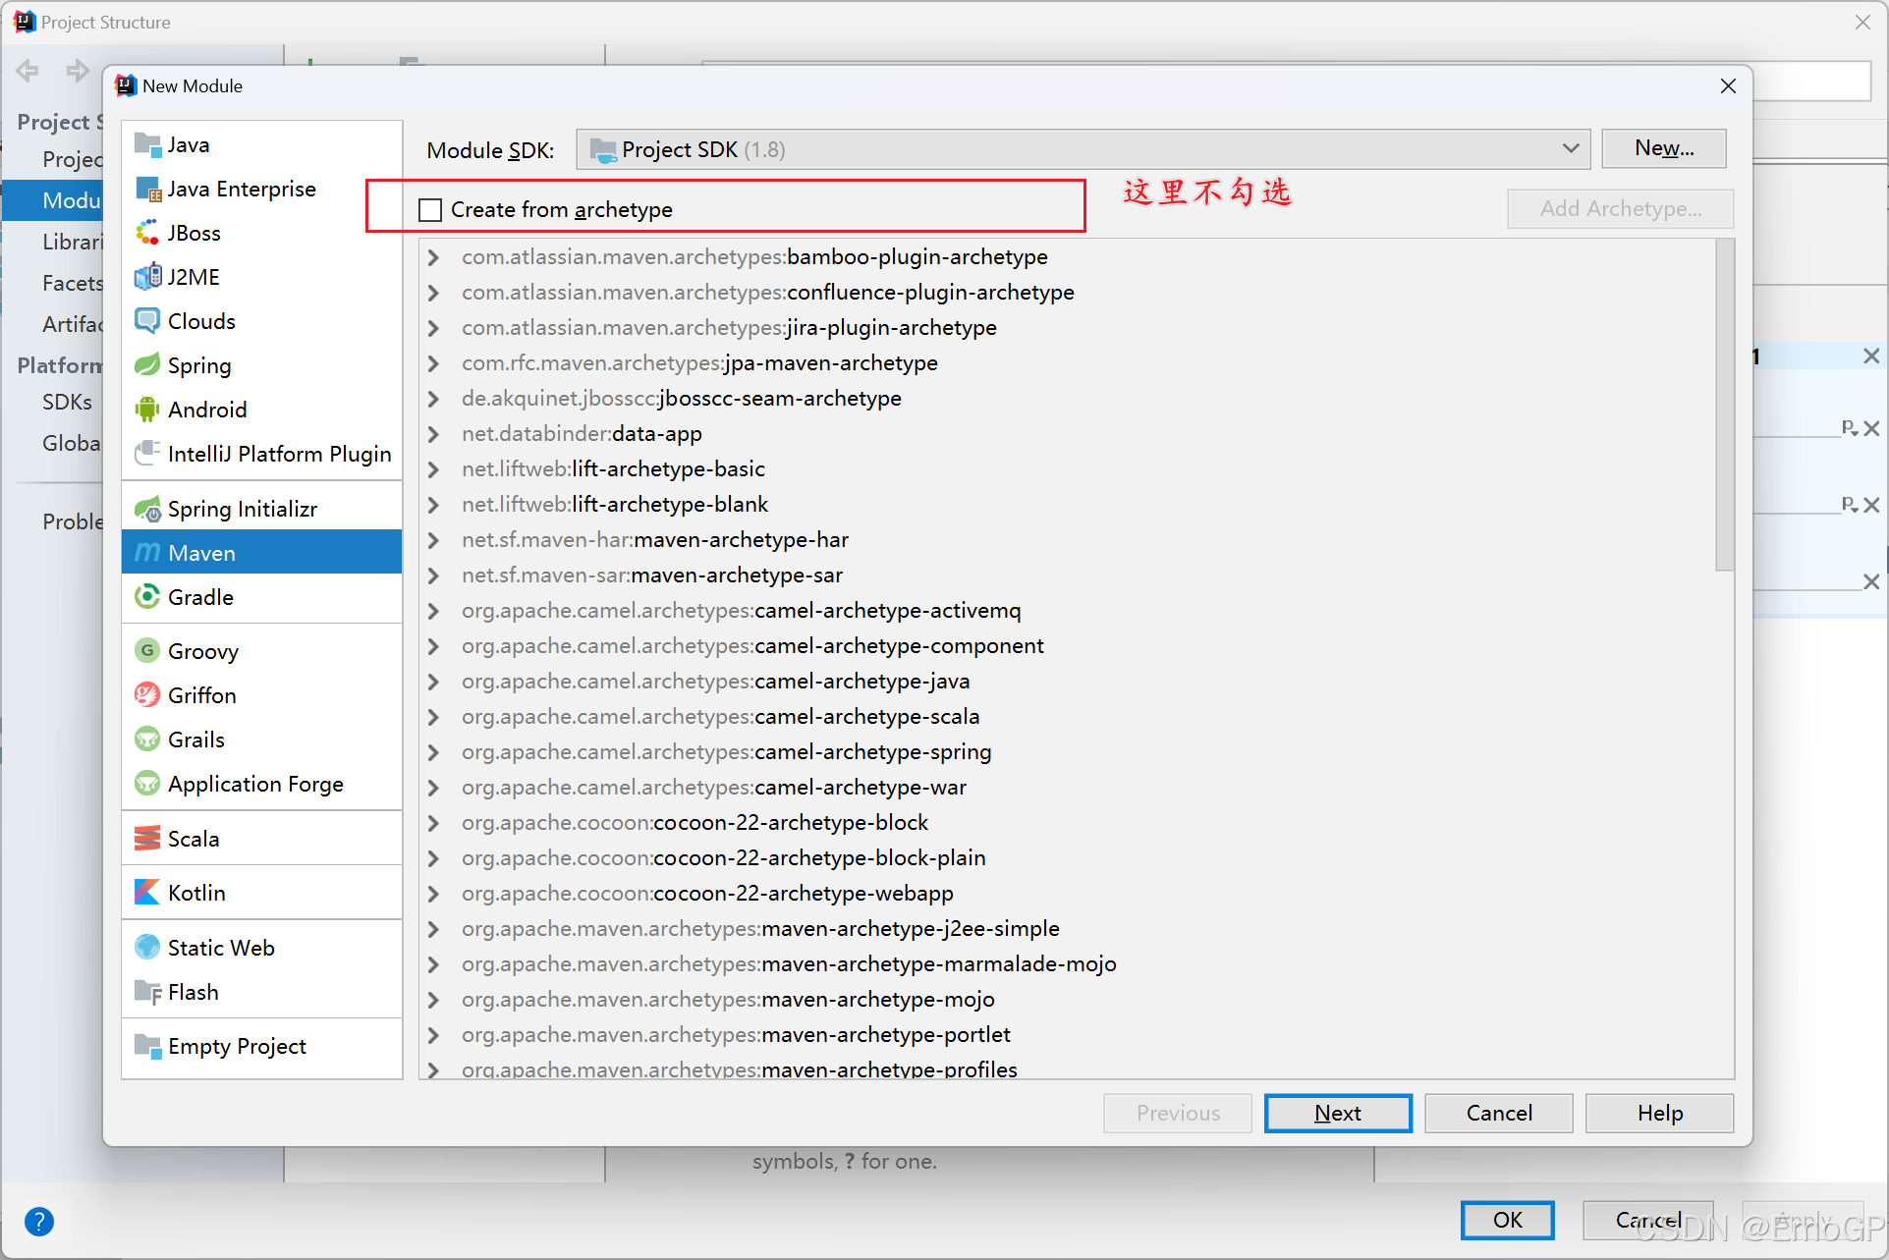
Task: Select maven-archetype-portlet row
Action: (1066, 1035)
